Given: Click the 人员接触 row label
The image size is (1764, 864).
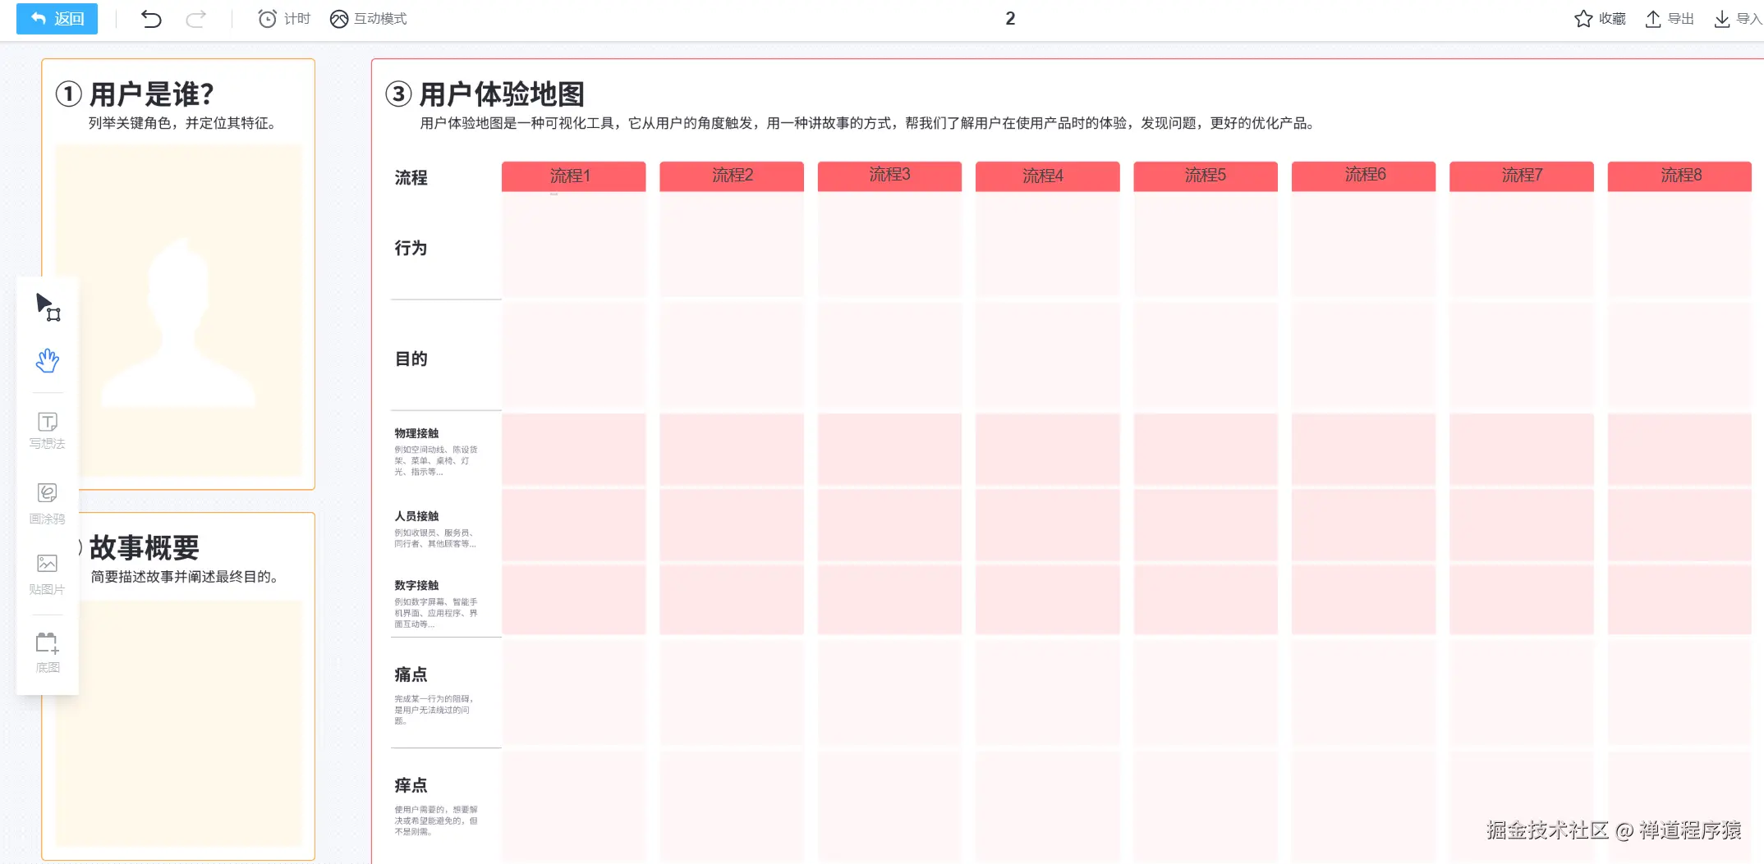Looking at the screenshot, I should [416, 516].
